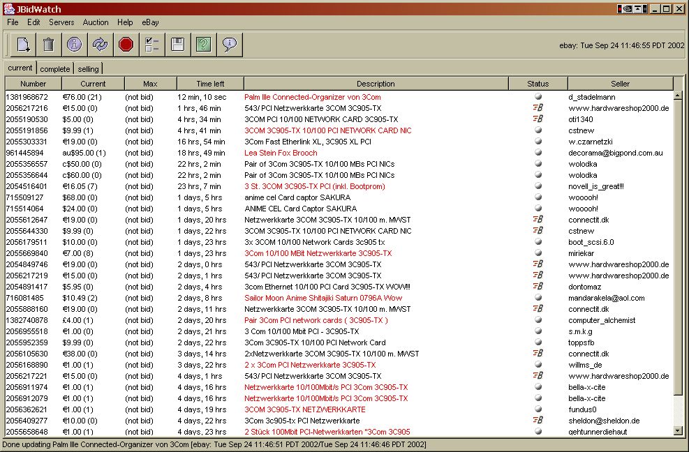
Task: Switch to the complete tab
Action: pyautogui.click(x=55, y=69)
